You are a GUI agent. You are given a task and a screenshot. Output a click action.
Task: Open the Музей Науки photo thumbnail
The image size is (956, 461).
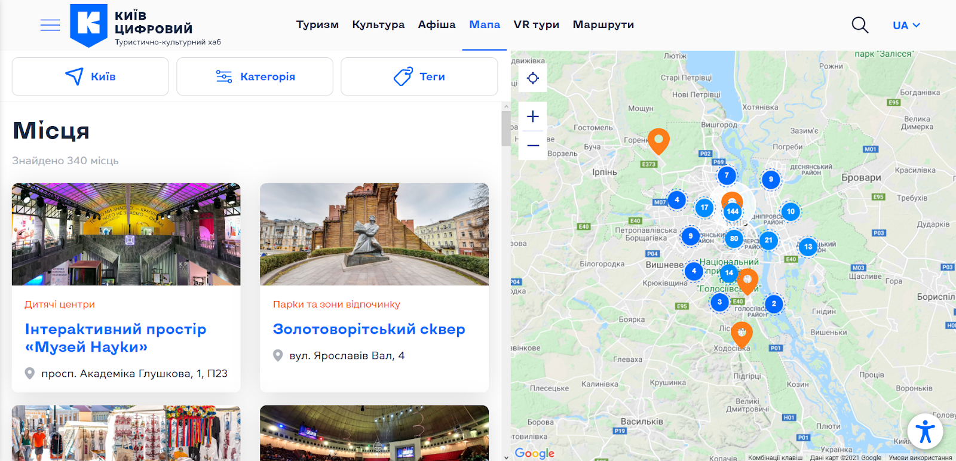[x=126, y=234]
